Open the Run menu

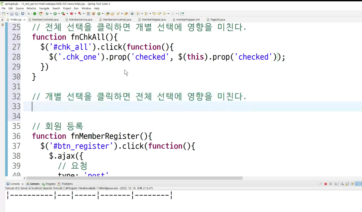[x=76, y=8]
